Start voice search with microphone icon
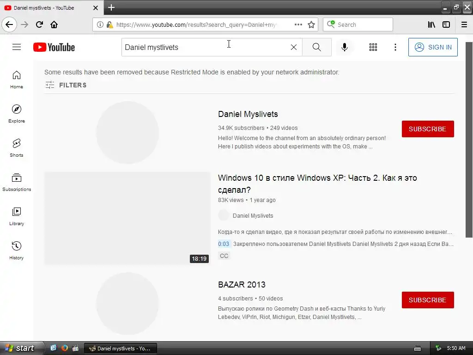 tap(345, 47)
